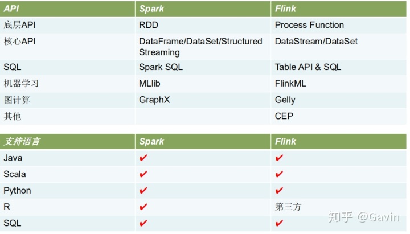Click the Flink checkmark in the Scala row
Screen dimensions: 410x234
[x=279, y=174]
